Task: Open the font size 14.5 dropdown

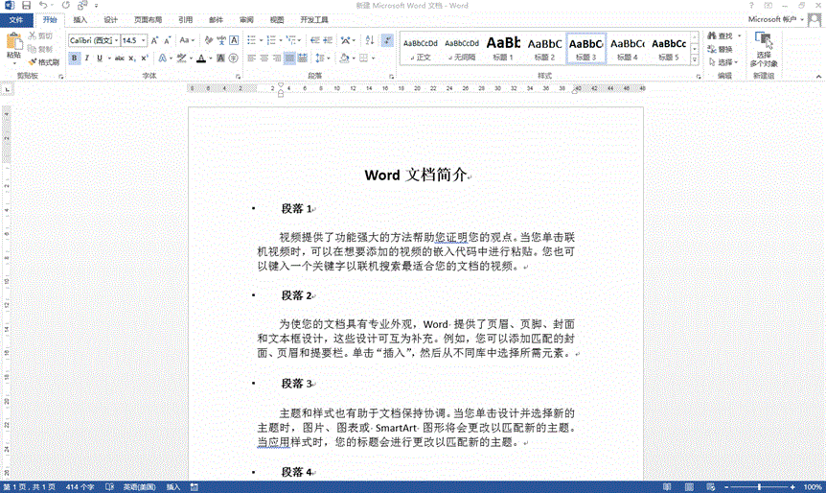Action: click(142, 41)
